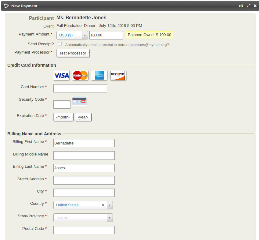This screenshot has height=240, width=259.
Task: Focus the Security Code input box
Action: coord(62,104)
